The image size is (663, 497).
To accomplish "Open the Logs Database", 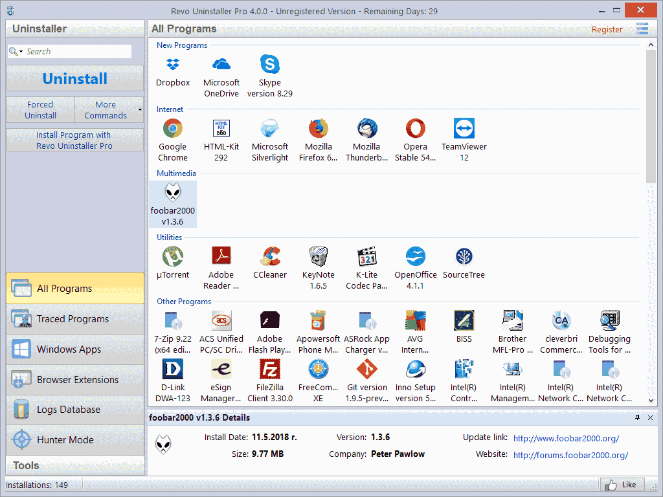I will (x=74, y=409).
